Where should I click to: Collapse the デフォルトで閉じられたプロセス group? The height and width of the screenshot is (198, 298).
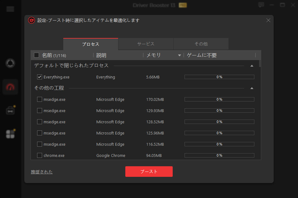click(x=252, y=66)
